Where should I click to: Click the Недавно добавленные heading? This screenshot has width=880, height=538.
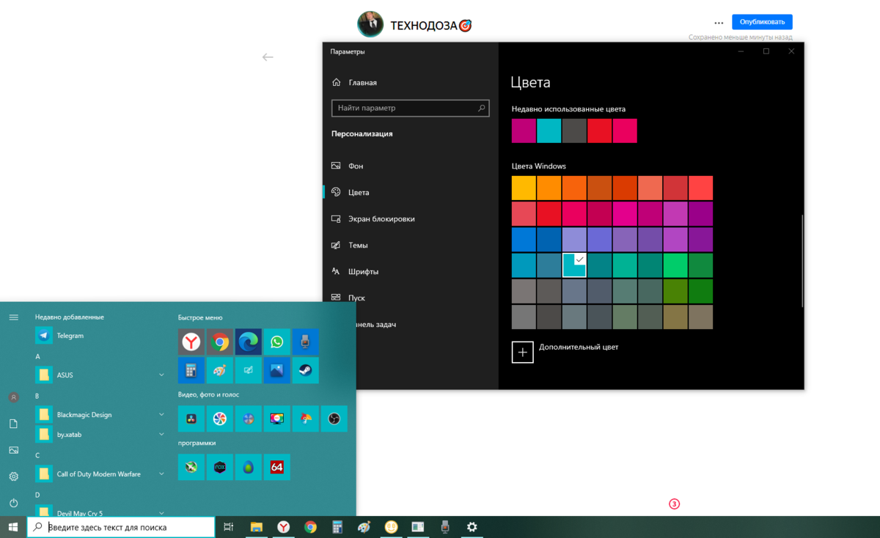pos(70,317)
